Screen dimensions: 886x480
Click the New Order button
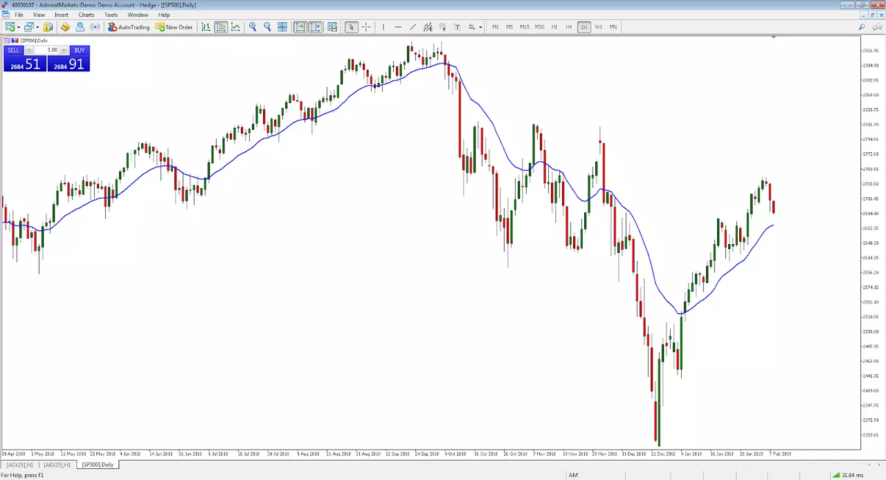pyautogui.click(x=174, y=27)
